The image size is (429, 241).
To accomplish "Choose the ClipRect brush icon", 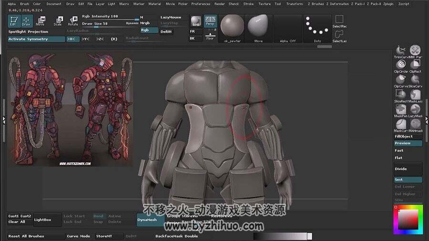I will 415,66.
